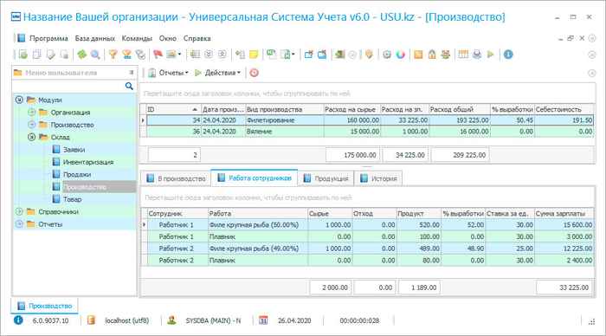Screen dimensions: 606x336
Task: Expand the Организация folder node
Action: pyautogui.click(x=32, y=112)
